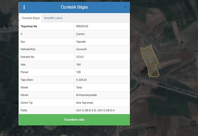Select the Nitelik value Tarla
The width and height of the screenshot is (198, 136).
click(x=79, y=87)
